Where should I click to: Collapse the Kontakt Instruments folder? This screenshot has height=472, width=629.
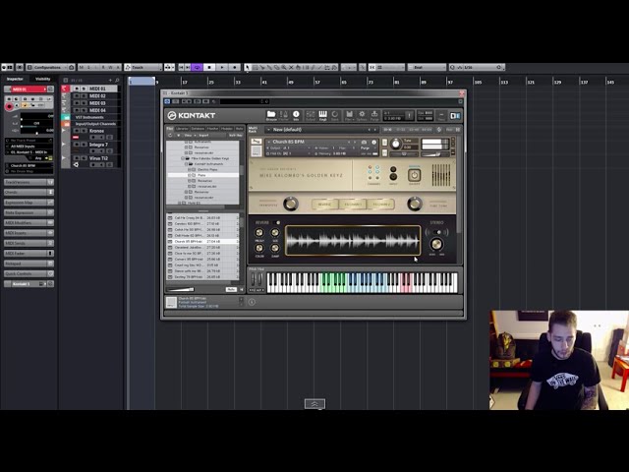[x=186, y=164]
